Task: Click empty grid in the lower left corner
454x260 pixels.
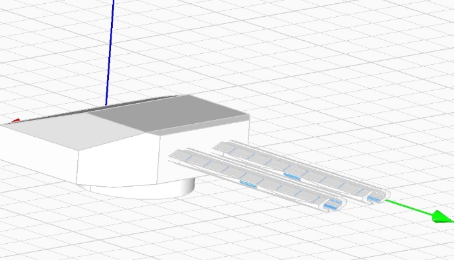Action: pos(39,227)
